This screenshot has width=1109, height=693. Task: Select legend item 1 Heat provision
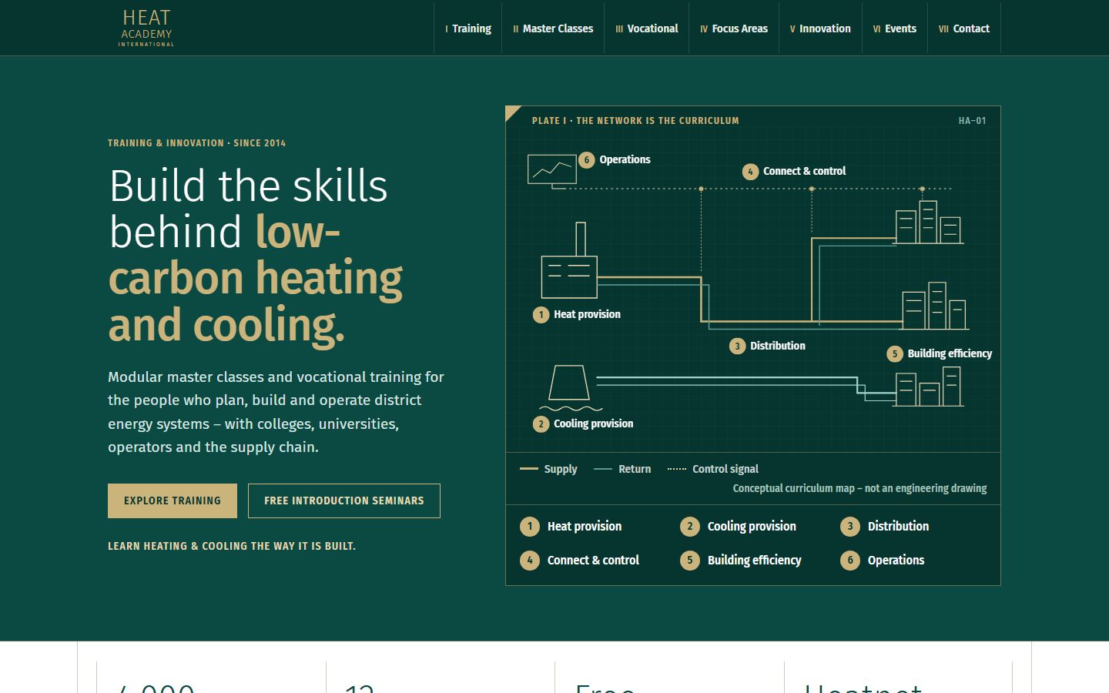point(571,526)
